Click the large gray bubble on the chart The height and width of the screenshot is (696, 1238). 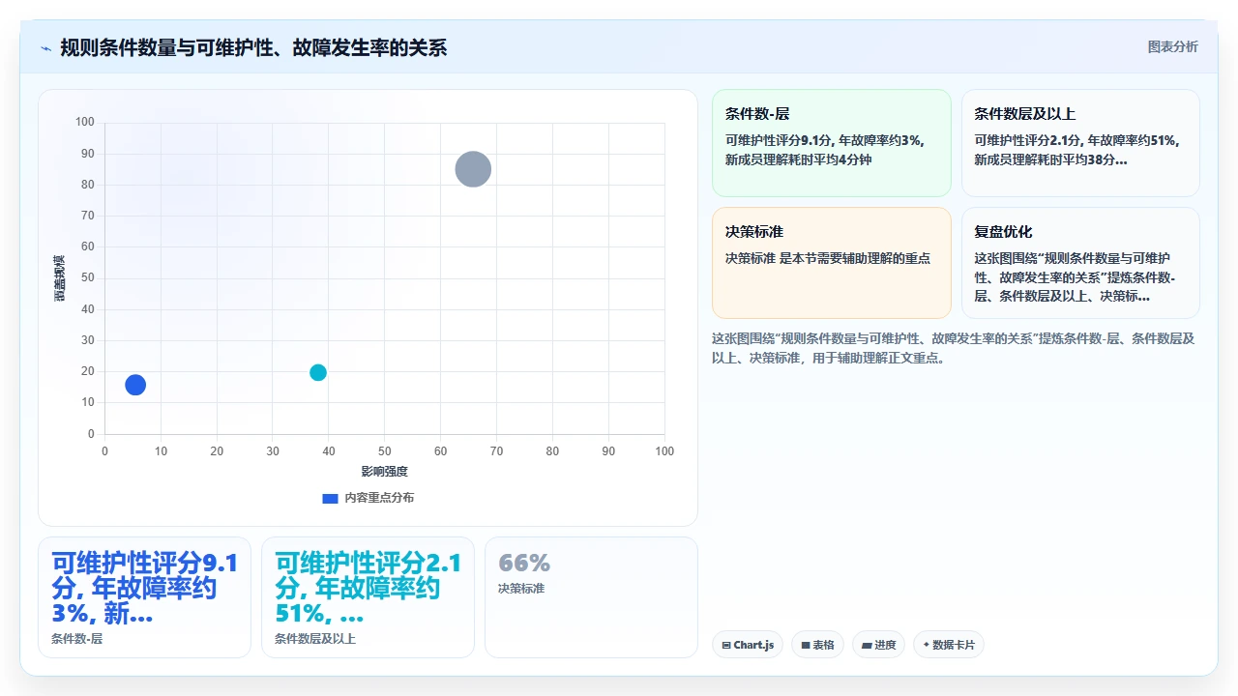pos(473,169)
